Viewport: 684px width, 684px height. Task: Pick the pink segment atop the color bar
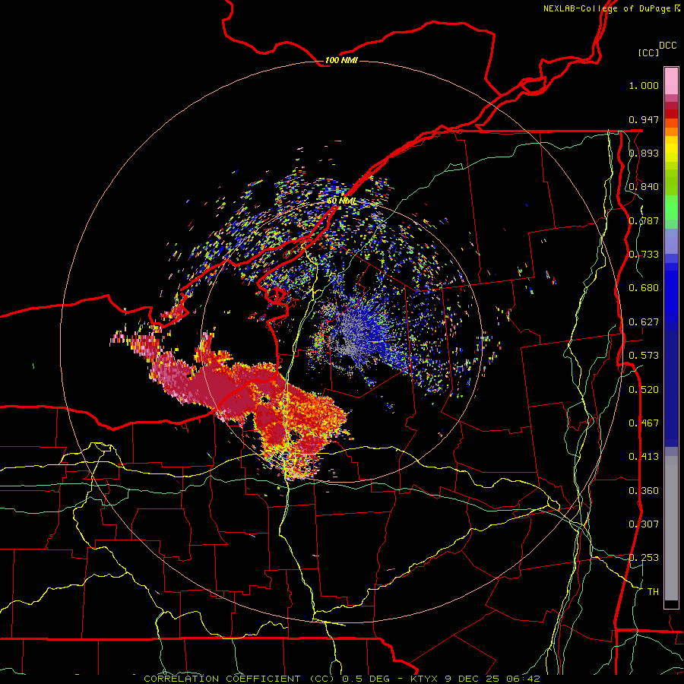coord(671,81)
